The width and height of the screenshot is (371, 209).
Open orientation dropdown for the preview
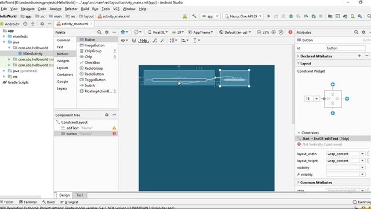pos(138,33)
